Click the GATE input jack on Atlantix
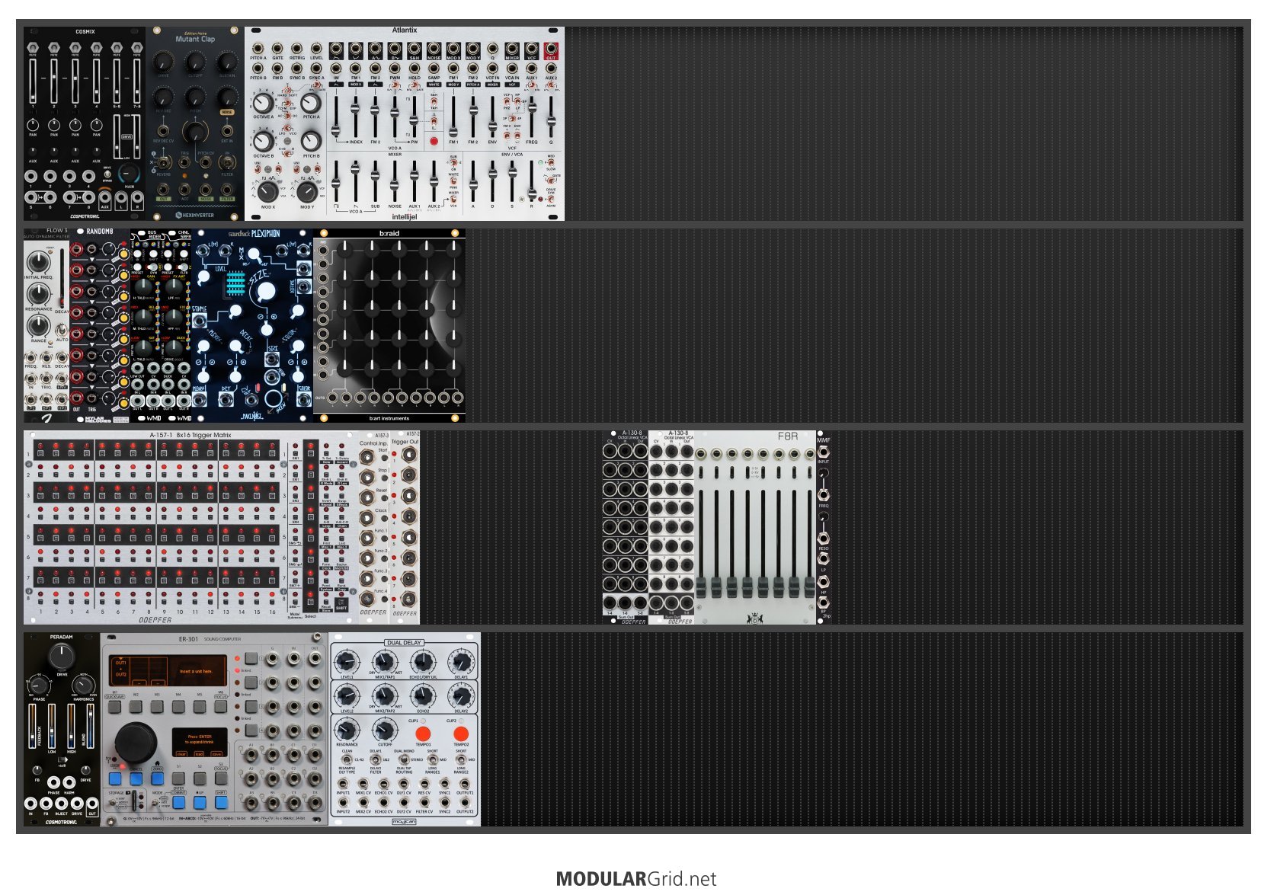Screen dimensions: 1274x895 [277, 50]
